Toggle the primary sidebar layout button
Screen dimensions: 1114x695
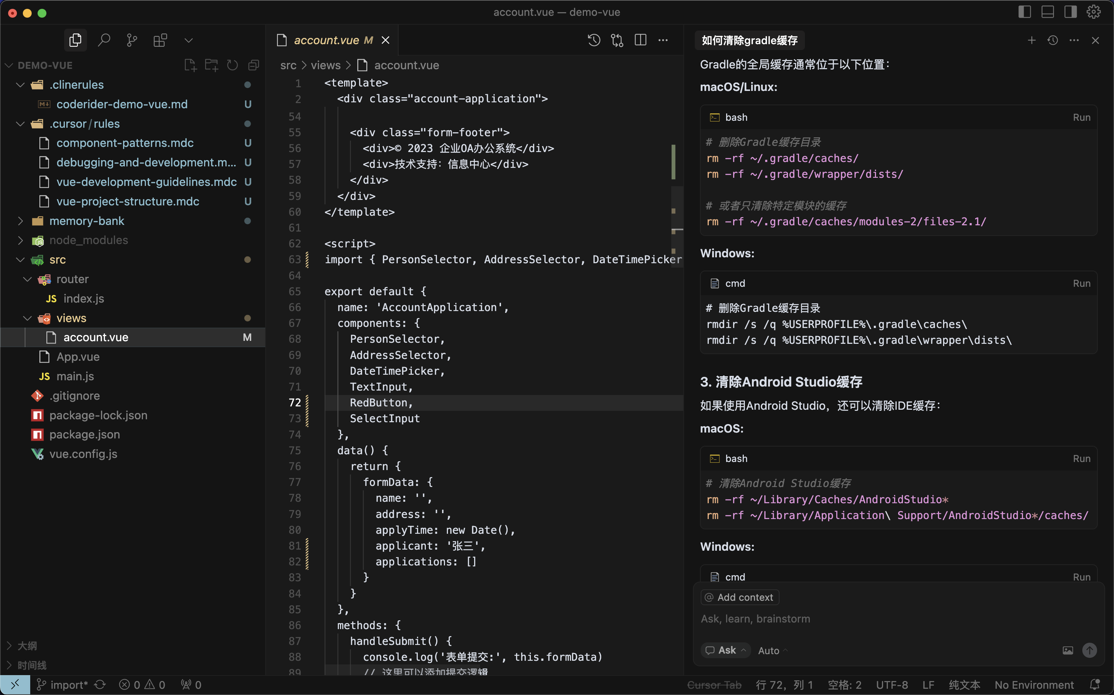(1024, 12)
